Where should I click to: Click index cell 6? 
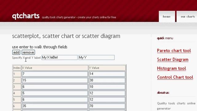coord(17,106)
